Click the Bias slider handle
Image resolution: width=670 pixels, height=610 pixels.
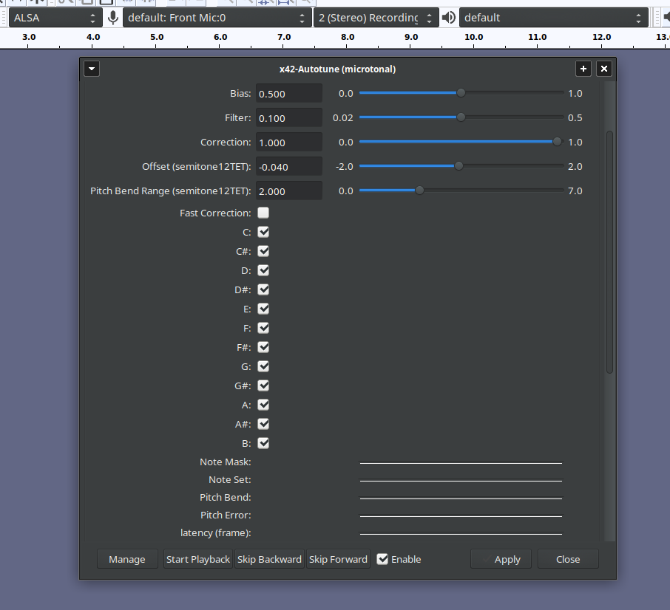pos(461,93)
